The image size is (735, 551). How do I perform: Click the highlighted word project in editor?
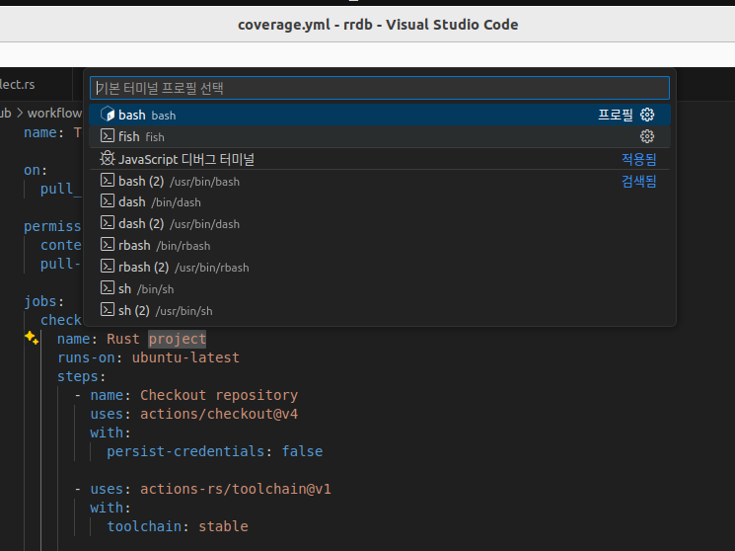(x=178, y=339)
